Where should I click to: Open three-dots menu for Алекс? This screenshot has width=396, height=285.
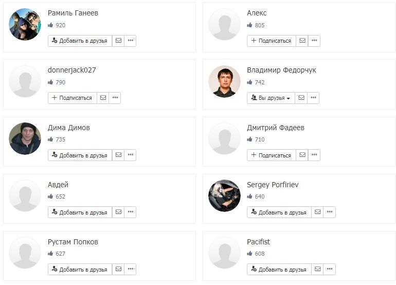[x=314, y=41]
